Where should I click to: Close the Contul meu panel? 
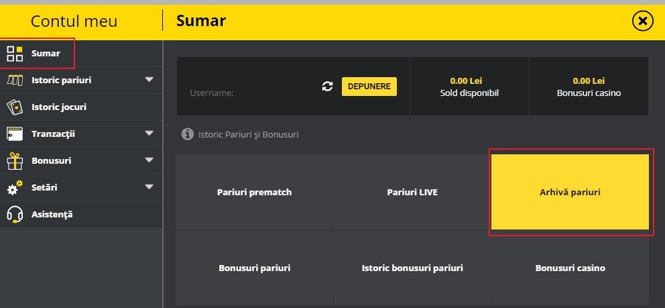point(642,21)
